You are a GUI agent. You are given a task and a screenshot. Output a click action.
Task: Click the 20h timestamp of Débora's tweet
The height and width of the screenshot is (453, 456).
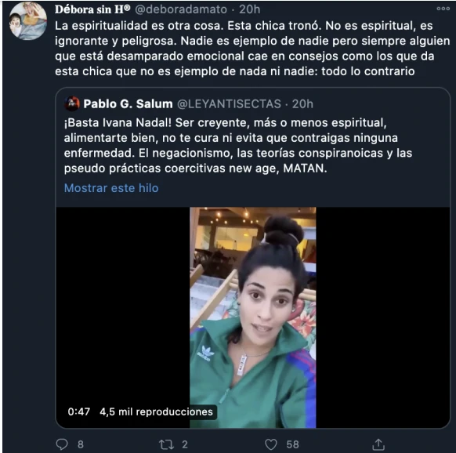[x=249, y=9]
